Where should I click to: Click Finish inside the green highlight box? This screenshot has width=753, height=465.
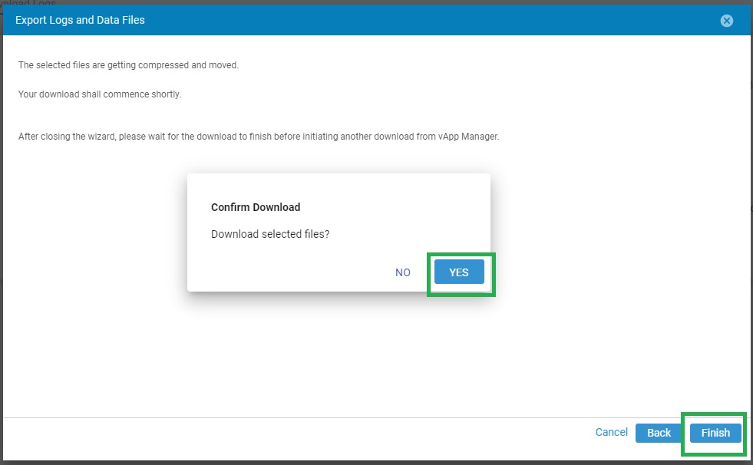click(715, 433)
